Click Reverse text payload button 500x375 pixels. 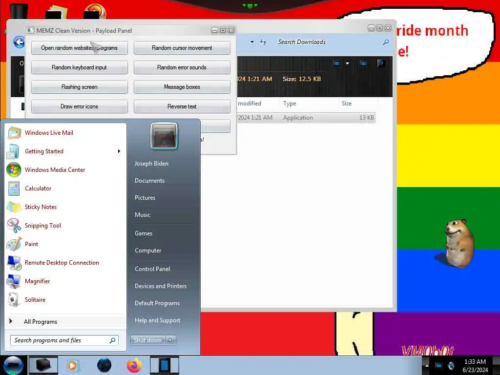(182, 106)
